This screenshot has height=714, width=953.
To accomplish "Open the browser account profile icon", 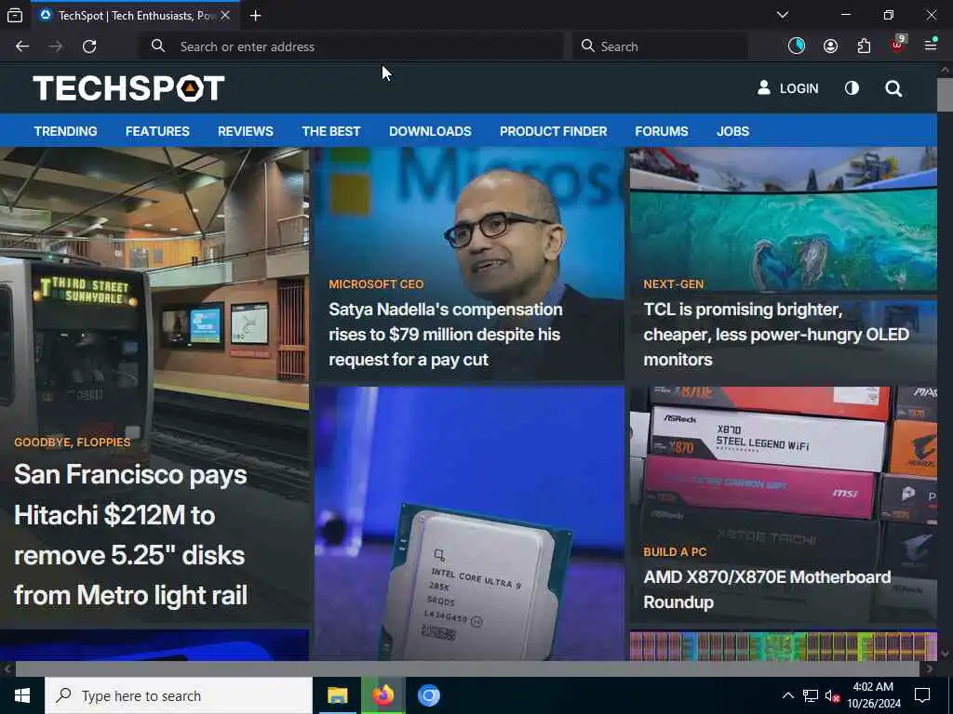I will click(x=830, y=46).
